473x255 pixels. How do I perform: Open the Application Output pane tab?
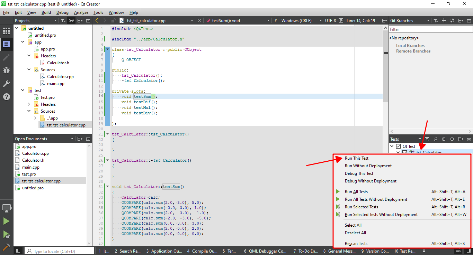(164, 251)
